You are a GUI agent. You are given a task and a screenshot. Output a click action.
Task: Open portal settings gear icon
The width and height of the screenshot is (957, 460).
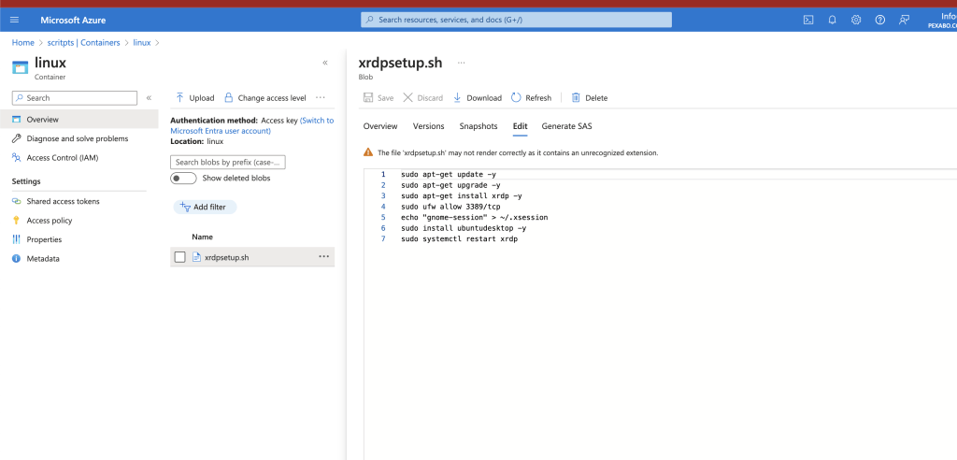pyautogui.click(x=856, y=20)
